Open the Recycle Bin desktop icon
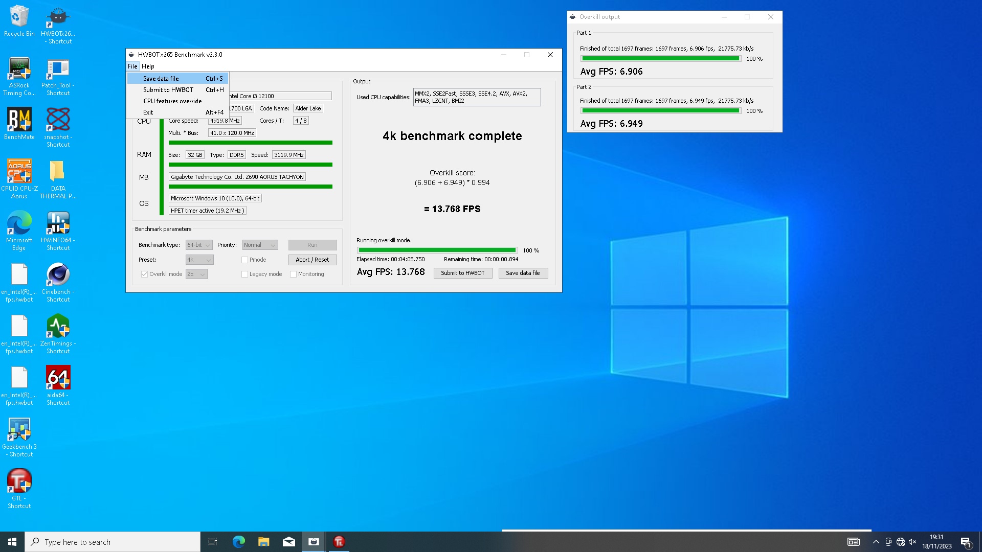This screenshot has width=982, height=552. tap(19, 21)
